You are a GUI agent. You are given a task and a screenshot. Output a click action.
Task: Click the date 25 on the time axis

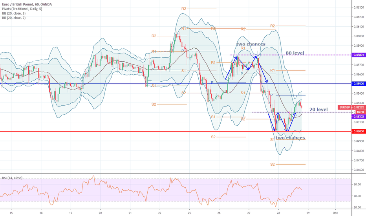pyautogui.click(x=189, y=212)
